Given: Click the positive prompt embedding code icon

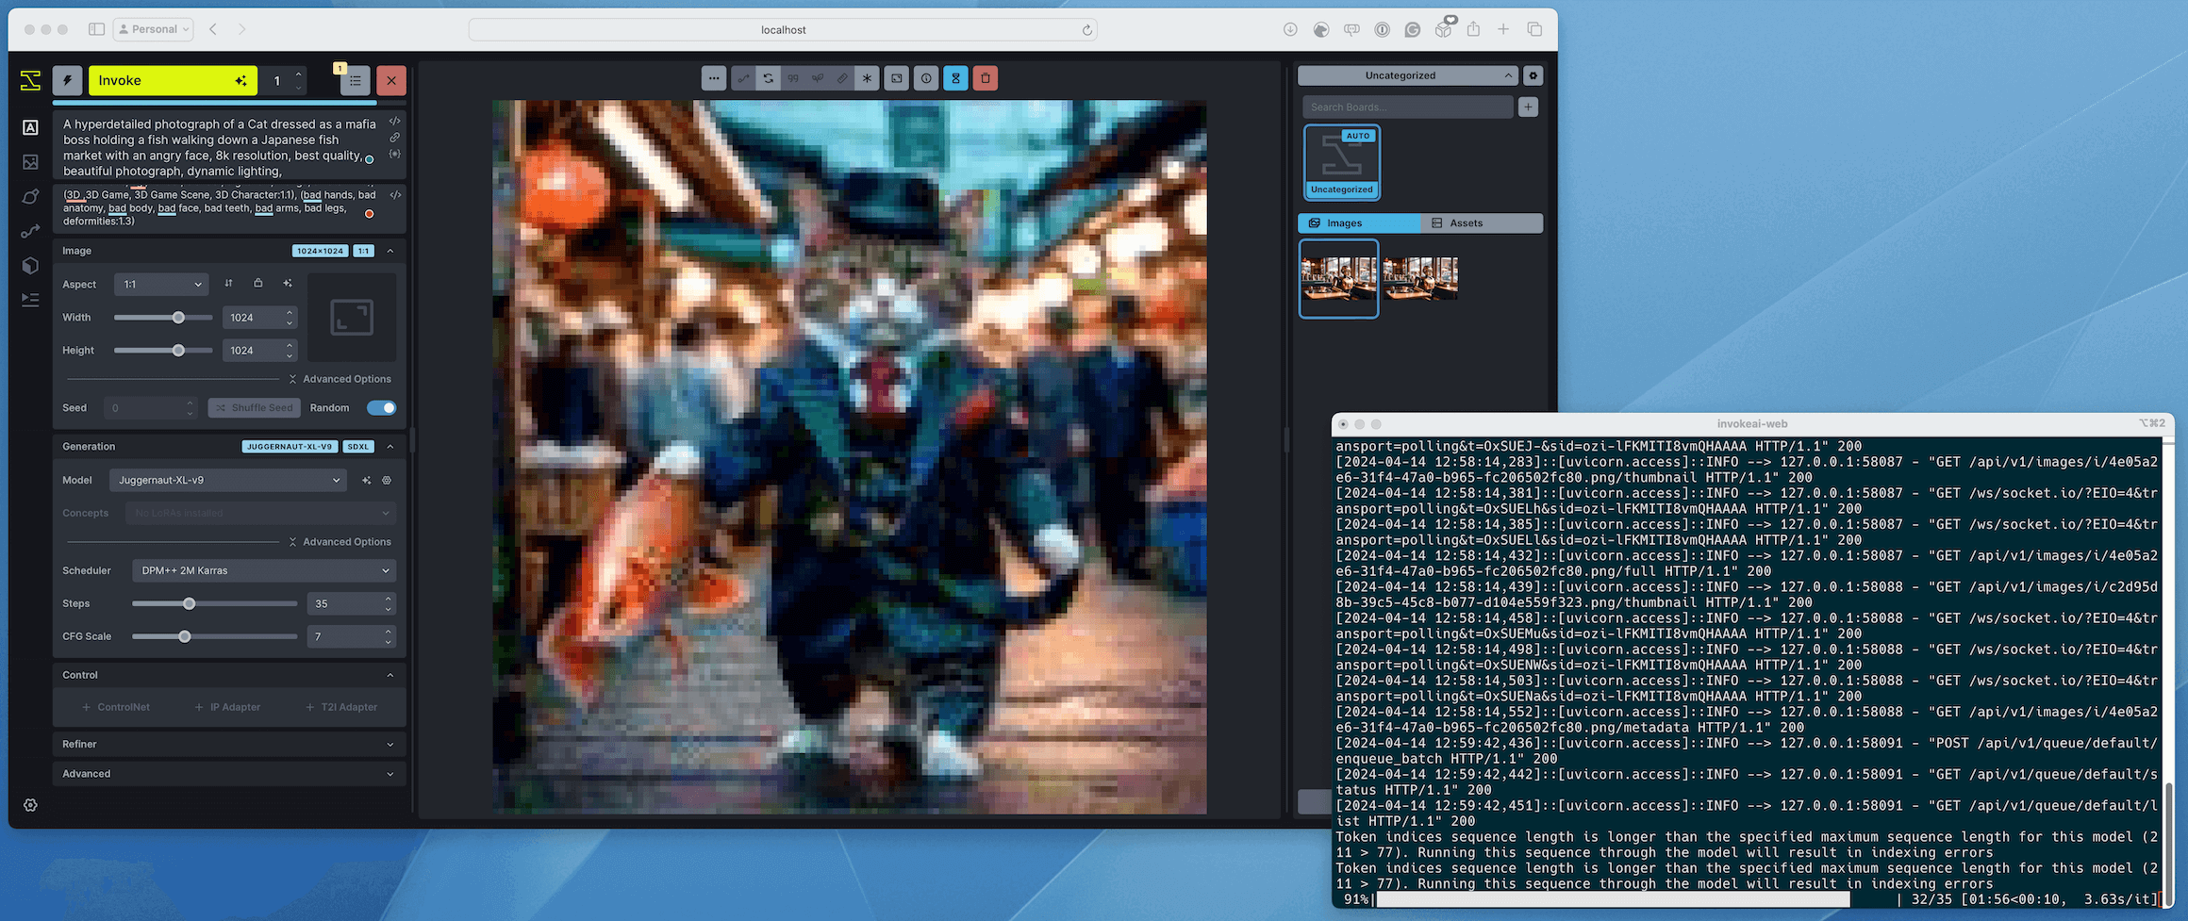Looking at the screenshot, I should click(x=395, y=121).
